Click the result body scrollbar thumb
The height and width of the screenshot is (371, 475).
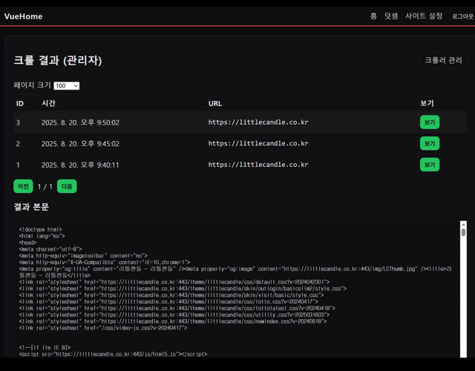[463, 232]
